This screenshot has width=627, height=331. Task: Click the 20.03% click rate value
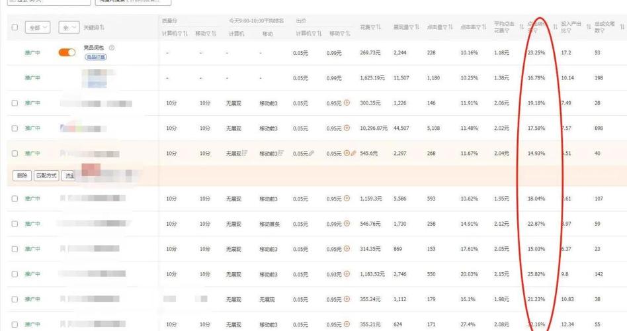coord(469,274)
